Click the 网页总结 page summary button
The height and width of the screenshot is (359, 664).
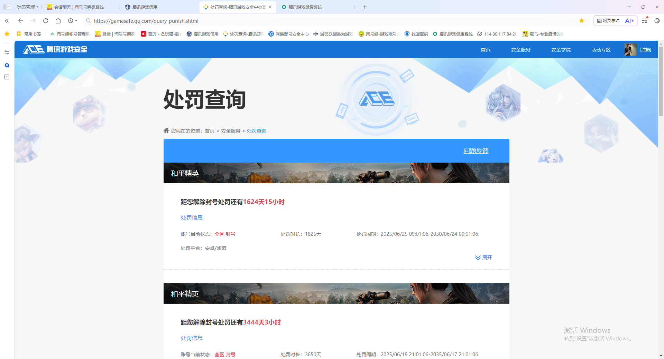608,21
